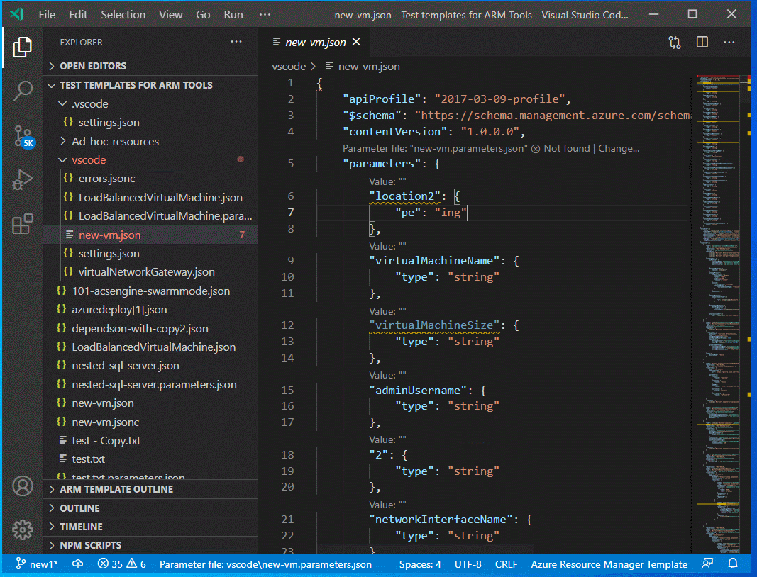Open the Edit menu
The image size is (757, 577).
click(78, 14)
